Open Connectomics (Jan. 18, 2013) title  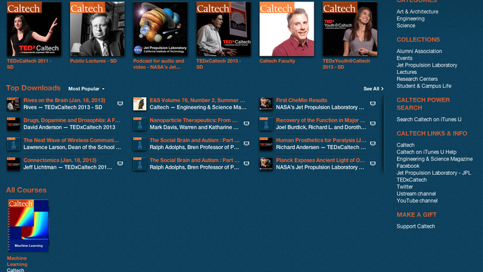tap(60, 160)
